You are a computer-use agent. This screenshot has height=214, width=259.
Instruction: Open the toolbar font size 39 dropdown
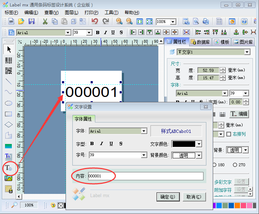89,33
